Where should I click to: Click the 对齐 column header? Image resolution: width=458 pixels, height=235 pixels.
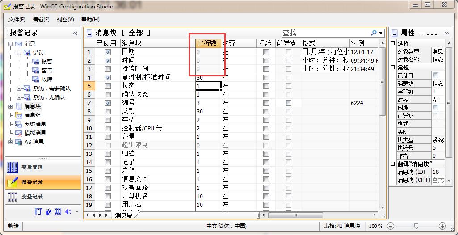(239, 43)
